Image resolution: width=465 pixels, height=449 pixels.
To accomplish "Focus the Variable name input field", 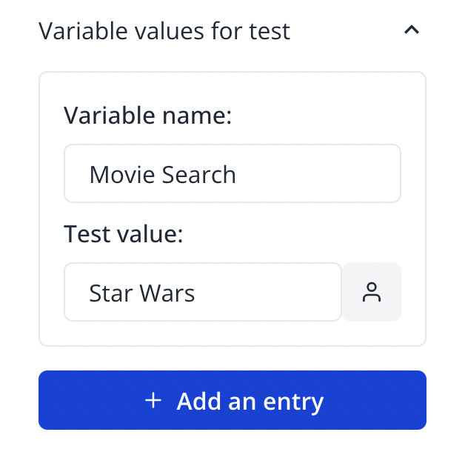I will pyautogui.click(x=232, y=174).
